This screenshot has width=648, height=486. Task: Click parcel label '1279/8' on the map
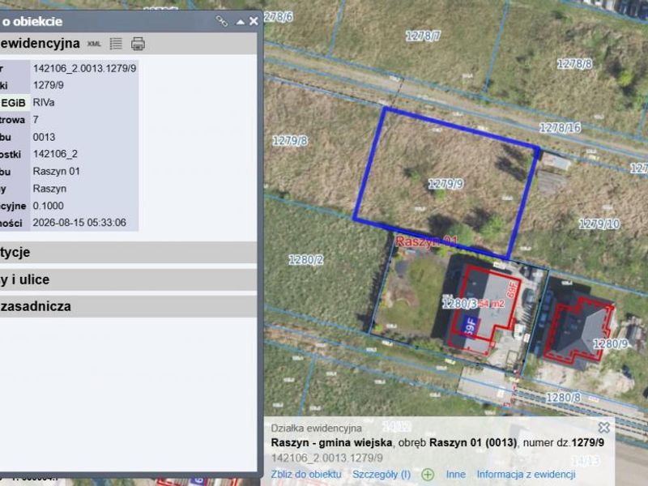pyautogui.click(x=290, y=141)
